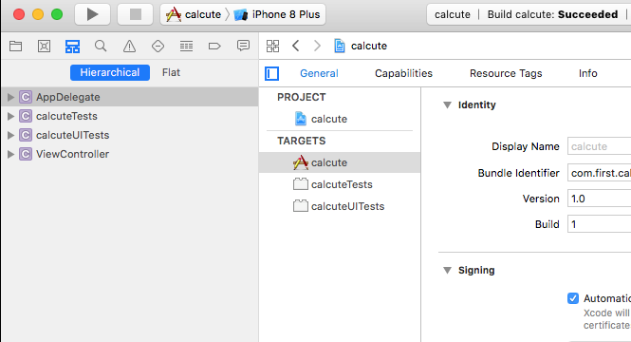Switch symbol view to Flat
631x342 pixels.
(171, 72)
